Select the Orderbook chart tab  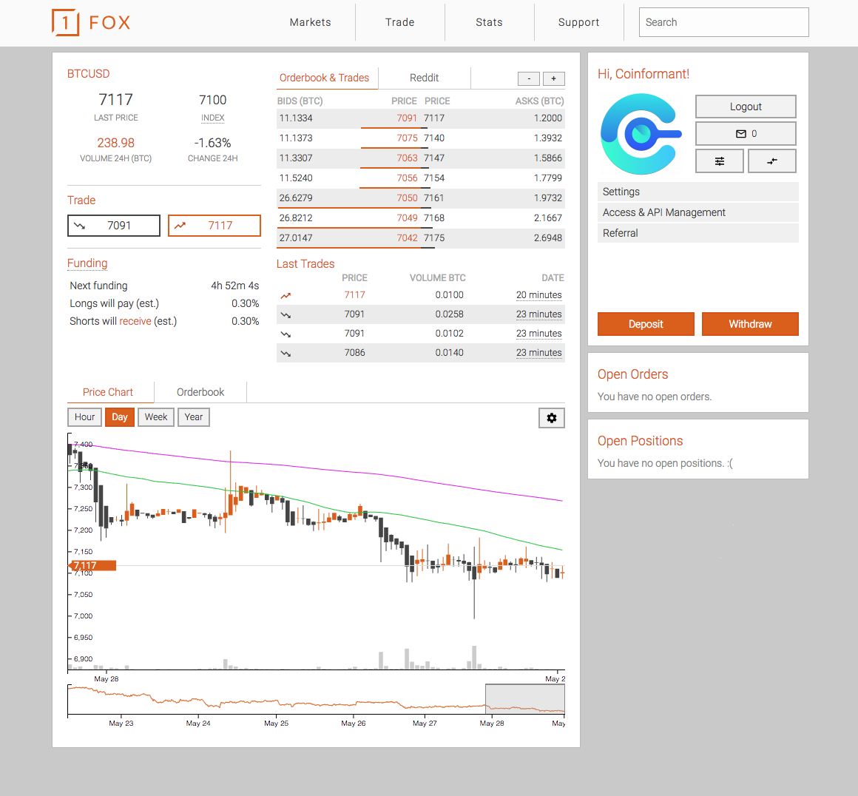pos(200,392)
